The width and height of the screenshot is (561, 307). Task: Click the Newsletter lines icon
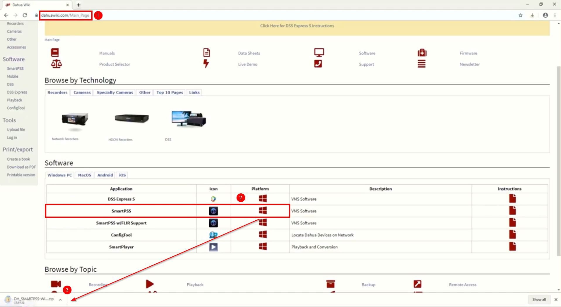(x=422, y=64)
